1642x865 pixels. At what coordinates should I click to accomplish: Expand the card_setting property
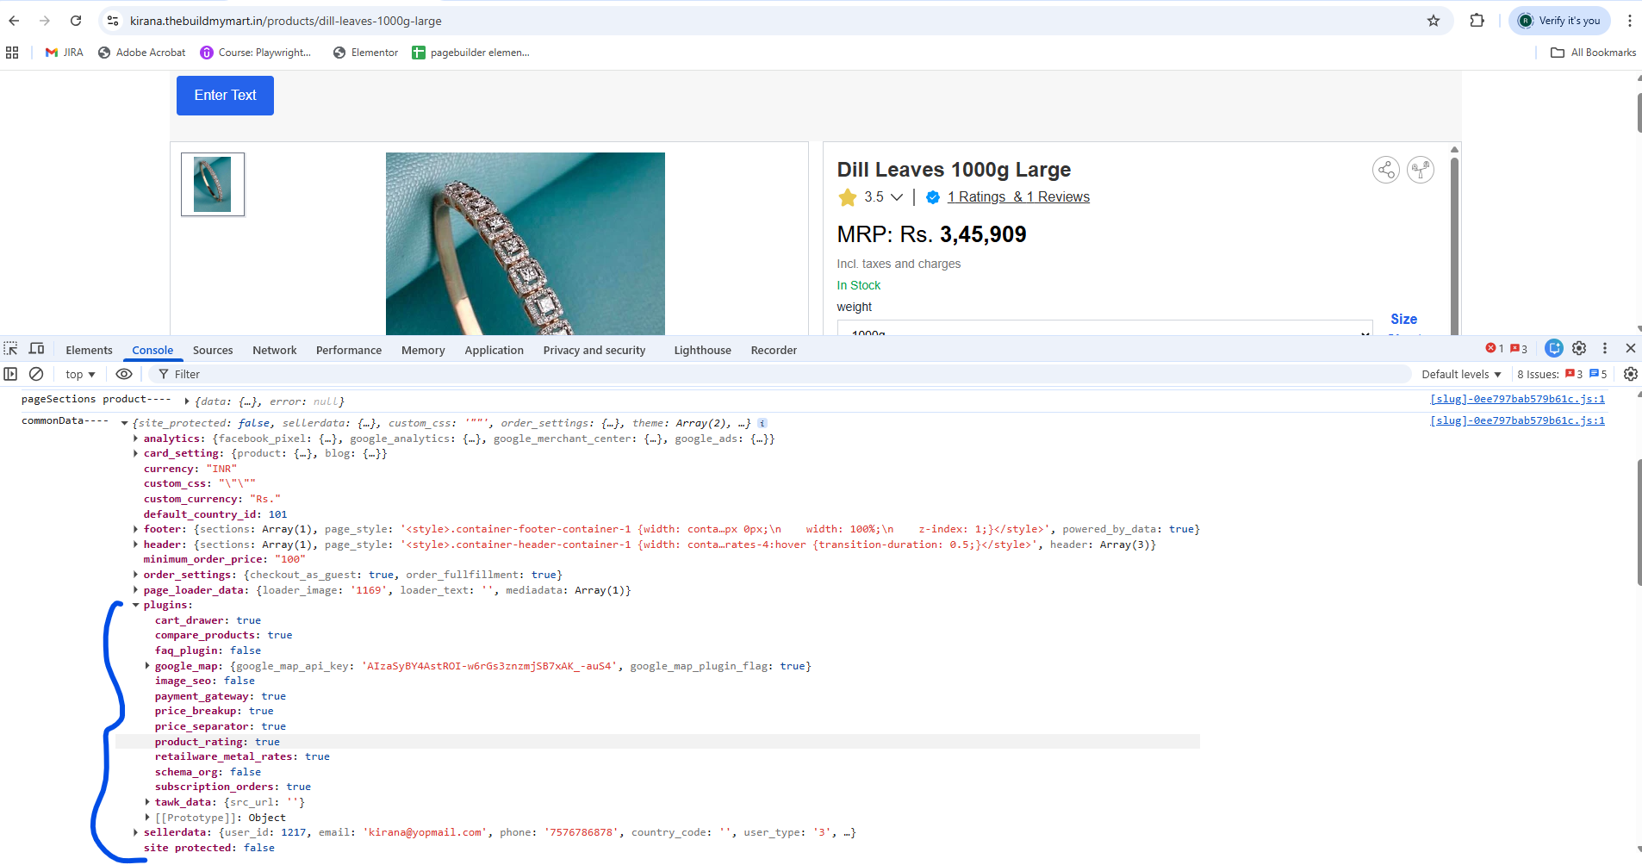pos(136,453)
